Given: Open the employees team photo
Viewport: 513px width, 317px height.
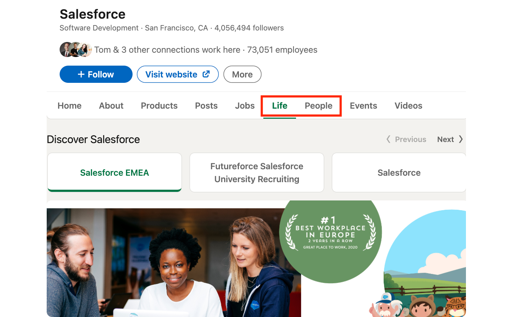Looking at the screenshot, I should [174, 262].
